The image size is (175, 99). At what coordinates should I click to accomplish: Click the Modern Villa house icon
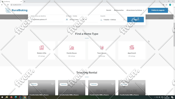pyautogui.click(x=41, y=48)
